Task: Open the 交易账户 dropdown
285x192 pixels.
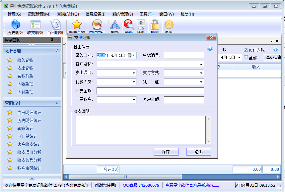Action: [134, 100]
